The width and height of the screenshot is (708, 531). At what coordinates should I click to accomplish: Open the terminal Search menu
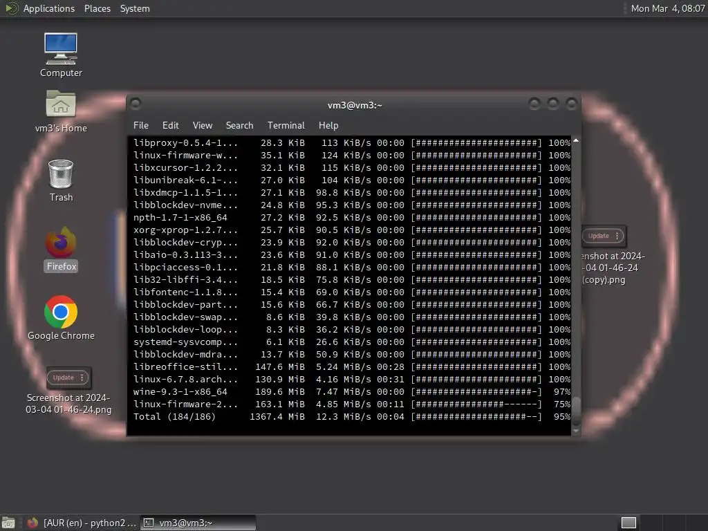tap(239, 126)
